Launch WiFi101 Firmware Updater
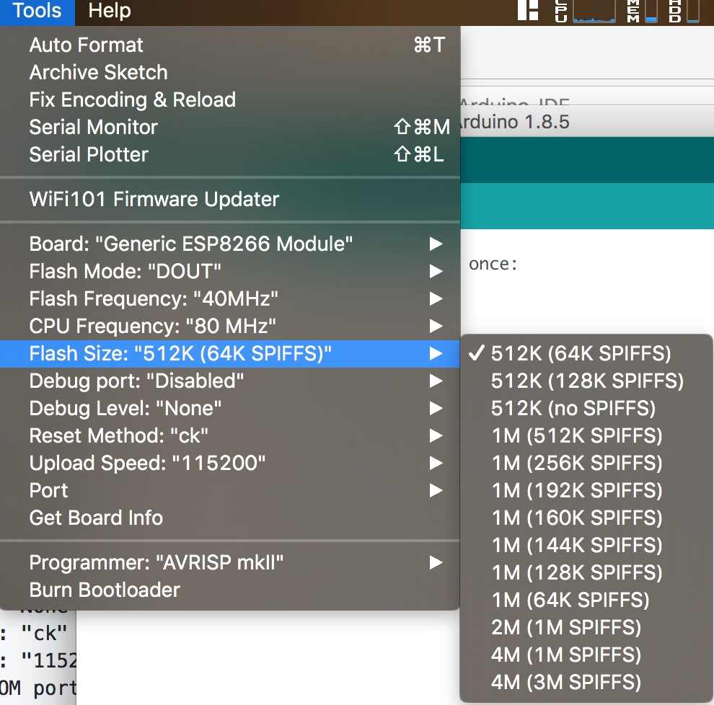Viewport: 714px width, 705px height. tap(230, 199)
